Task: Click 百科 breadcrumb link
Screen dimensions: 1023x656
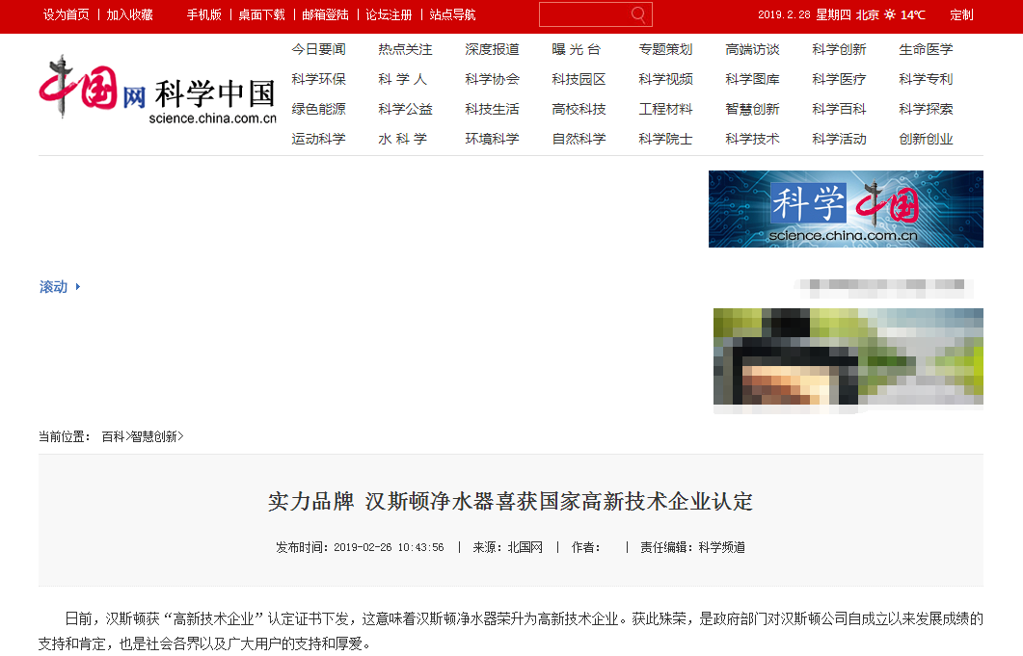Action: click(x=113, y=437)
